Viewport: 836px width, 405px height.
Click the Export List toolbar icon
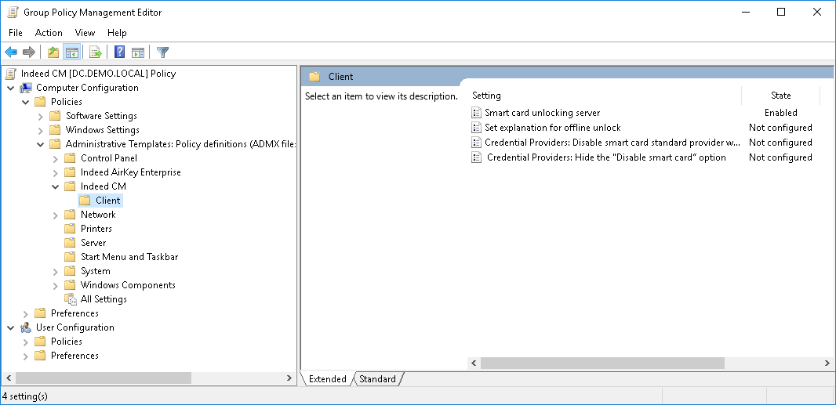pos(96,52)
